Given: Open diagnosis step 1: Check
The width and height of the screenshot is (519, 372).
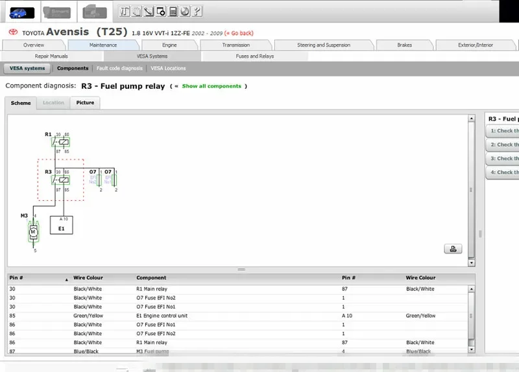Looking at the screenshot, I should (502, 131).
